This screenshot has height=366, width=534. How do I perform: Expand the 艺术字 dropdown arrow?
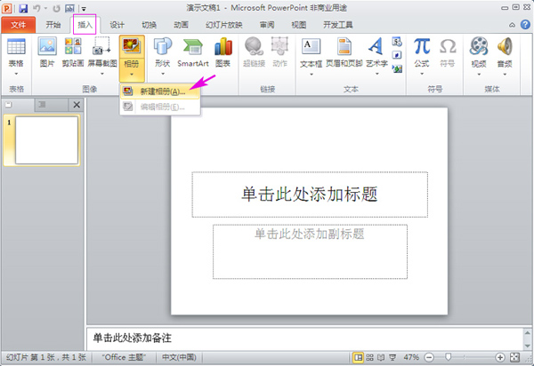click(x=377, y=74)
